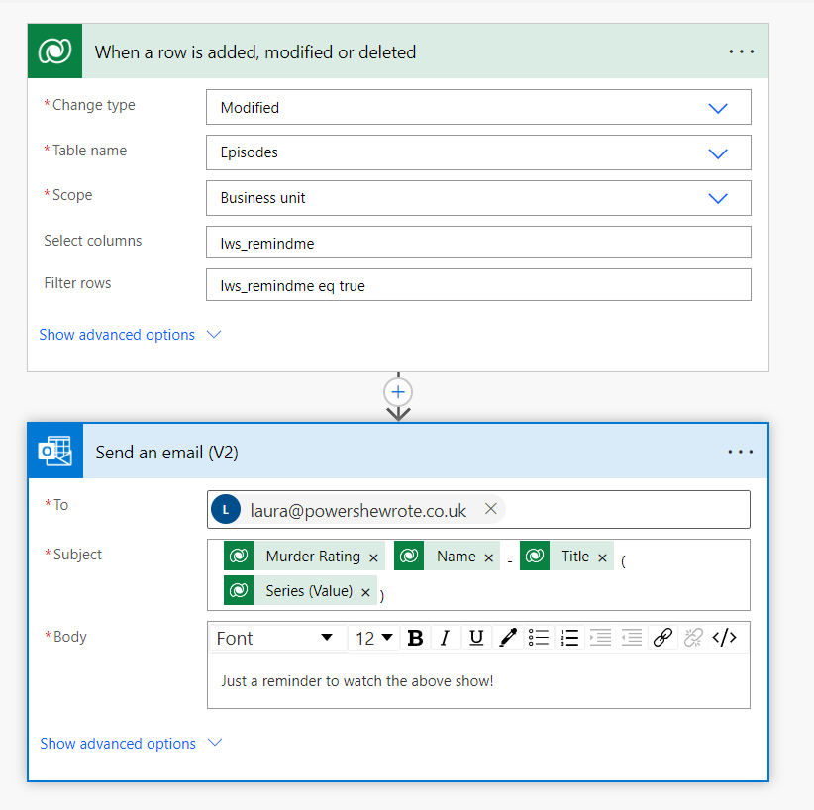
Task: Expand advanced options for the trigger
Action: click(131, 335)
